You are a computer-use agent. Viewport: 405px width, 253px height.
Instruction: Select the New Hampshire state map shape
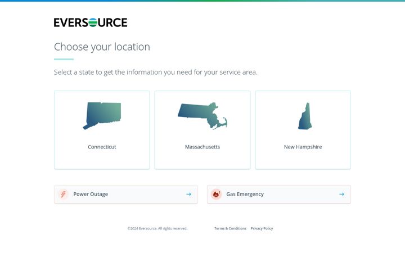(305, 116)
